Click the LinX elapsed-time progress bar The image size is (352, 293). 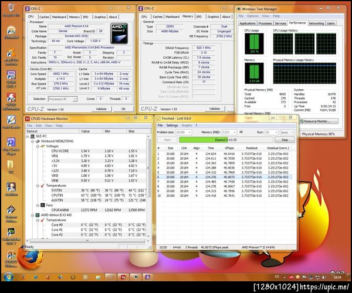[x=226, y=140]
